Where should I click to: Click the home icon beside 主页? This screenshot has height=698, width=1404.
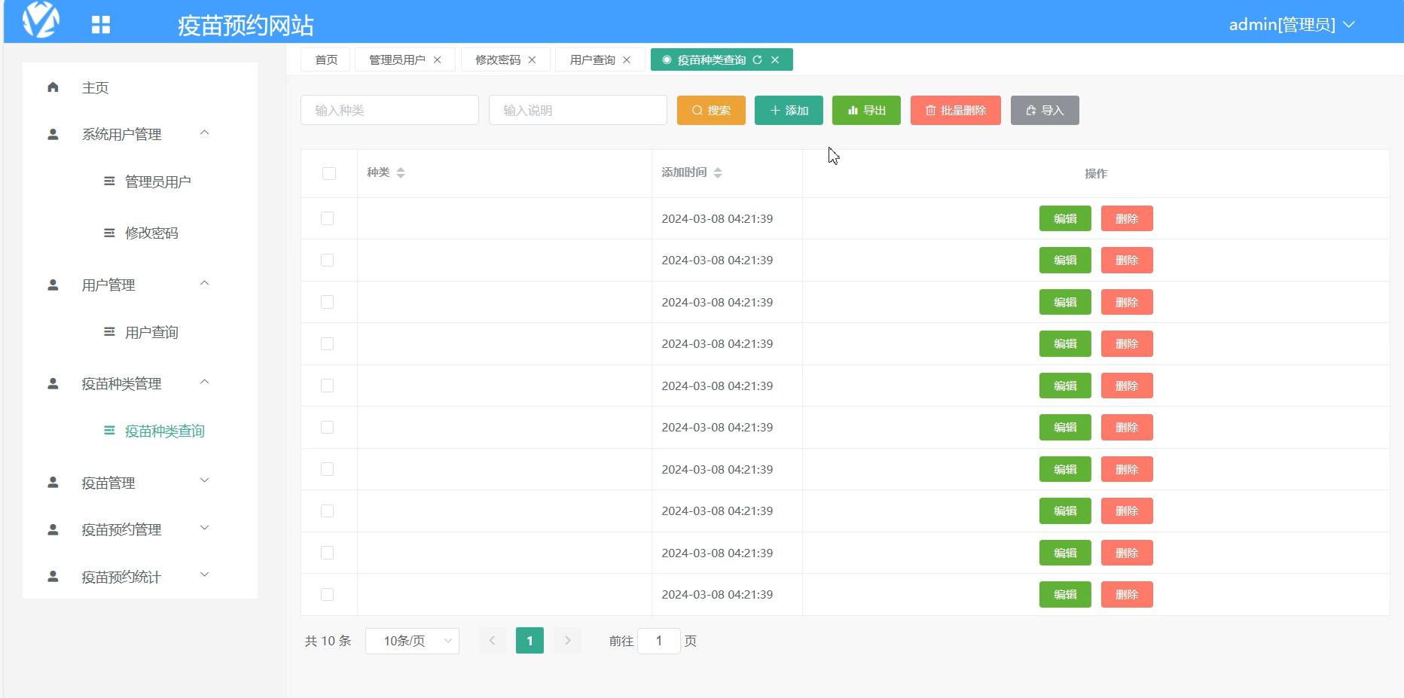pos(53,87)
